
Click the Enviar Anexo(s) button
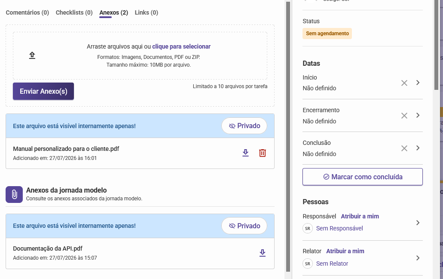click(43, 91)
